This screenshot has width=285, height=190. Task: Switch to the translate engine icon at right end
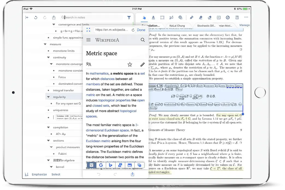[x=139, y=165]
